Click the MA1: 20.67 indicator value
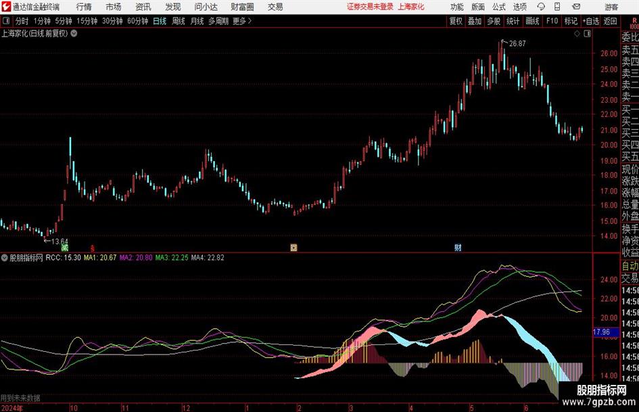Viewport: 639px width, 412px height. point(100,258)
